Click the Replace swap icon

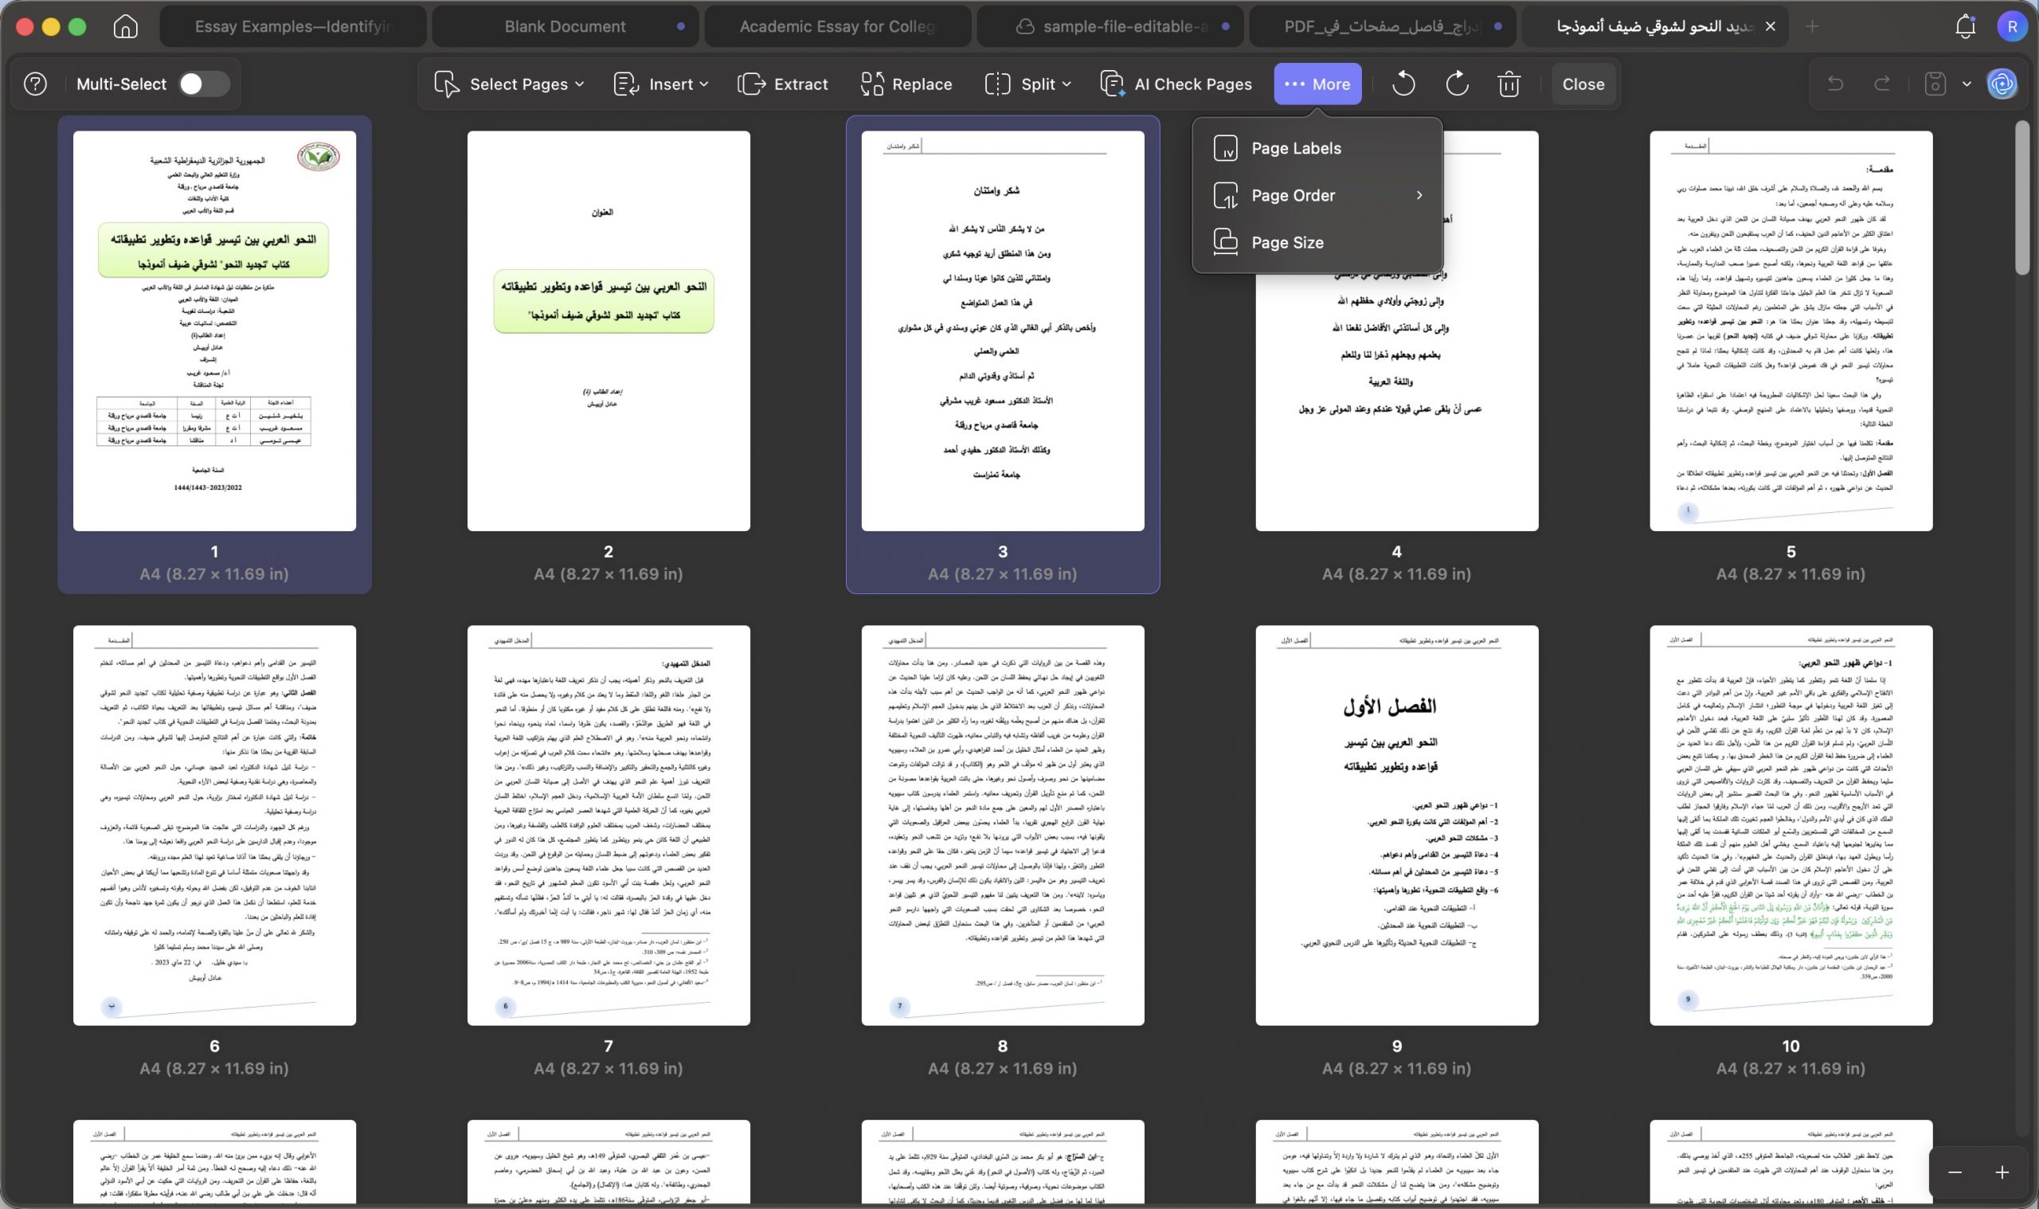pos(871,84)
